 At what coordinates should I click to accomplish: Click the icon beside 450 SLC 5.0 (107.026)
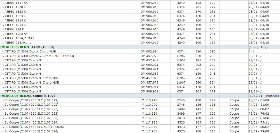tap(3, 127)
